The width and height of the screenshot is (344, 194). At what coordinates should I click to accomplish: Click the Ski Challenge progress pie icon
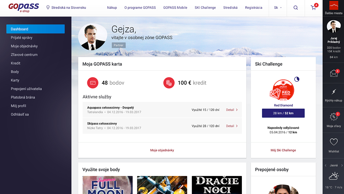coord(297,79)
